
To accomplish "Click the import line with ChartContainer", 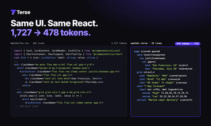I will click(x=69, y=54).
